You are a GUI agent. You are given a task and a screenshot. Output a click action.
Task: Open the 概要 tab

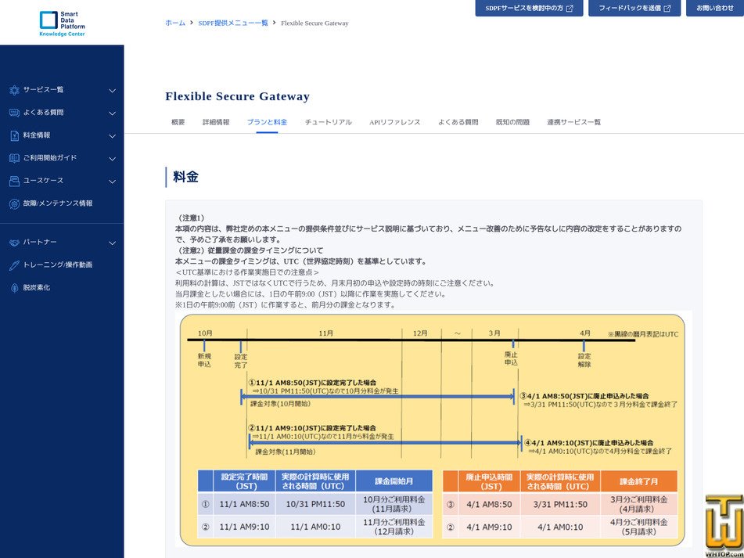[178, 122]
